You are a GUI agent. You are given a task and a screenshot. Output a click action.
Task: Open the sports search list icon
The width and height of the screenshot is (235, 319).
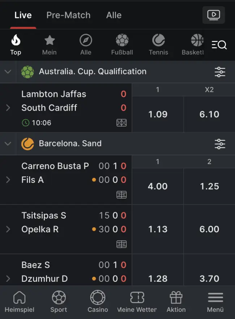pyautogui.click(x=219, y=45)
